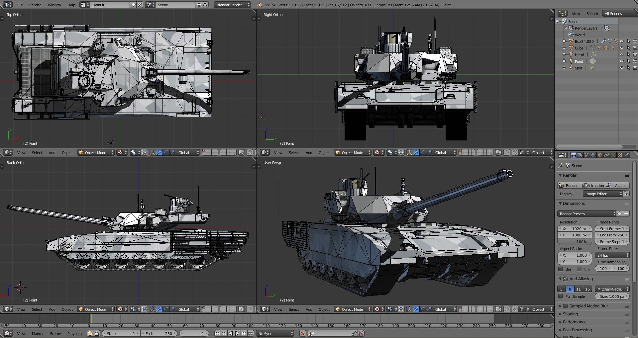Pin the properties context with pushpin icon
Image resolution: width=638 pixels, height=338 pixels.
point(561,165)
